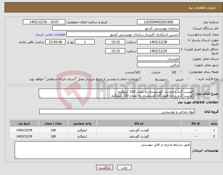The width and height of the screenshot is (223, 175).
Task: Click the تعداد / مقدار column header
Action: [53, 123]
